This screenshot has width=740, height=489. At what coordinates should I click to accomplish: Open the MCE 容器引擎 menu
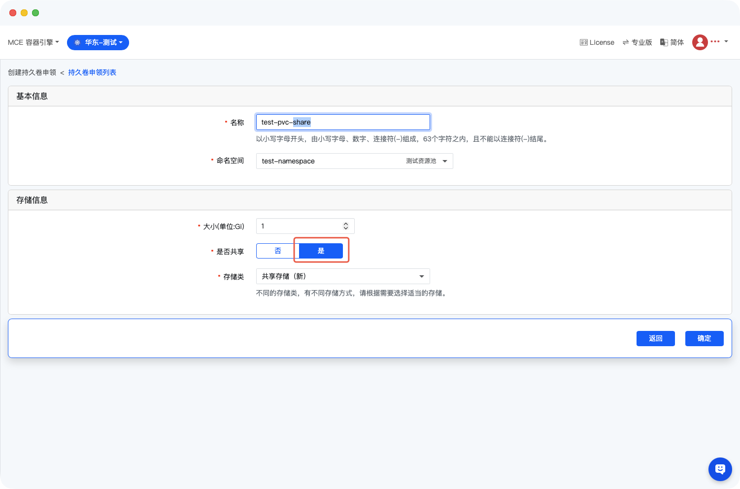click(34, 42)
